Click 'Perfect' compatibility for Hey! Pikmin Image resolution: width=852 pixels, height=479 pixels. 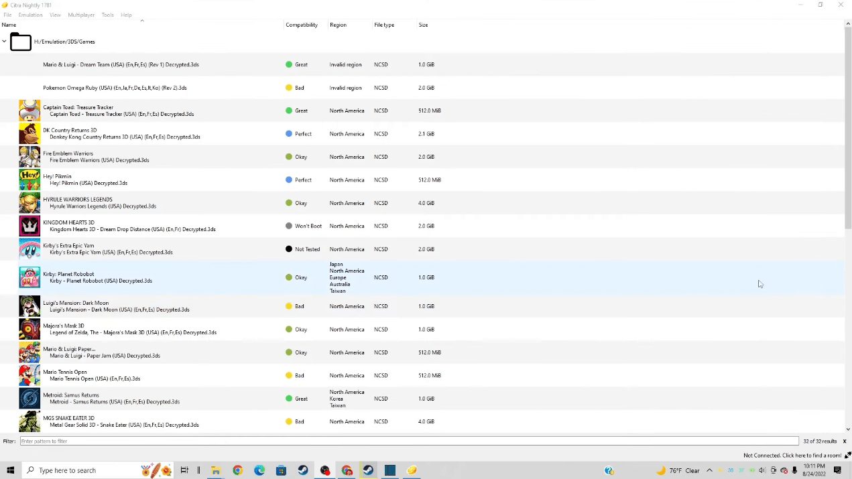(x=303, y=180)
